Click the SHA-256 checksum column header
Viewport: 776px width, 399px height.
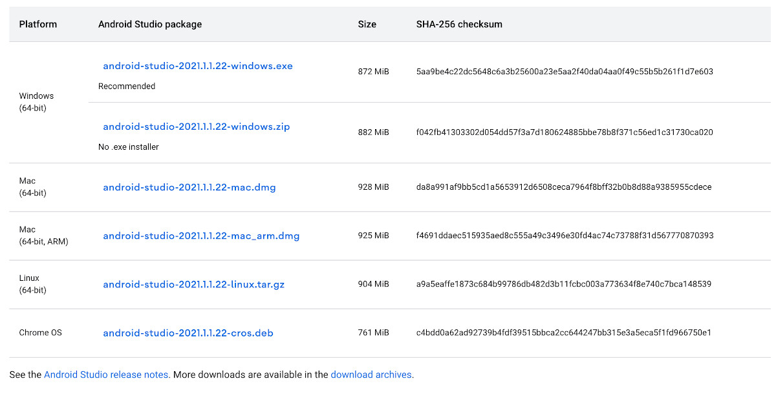459,25
